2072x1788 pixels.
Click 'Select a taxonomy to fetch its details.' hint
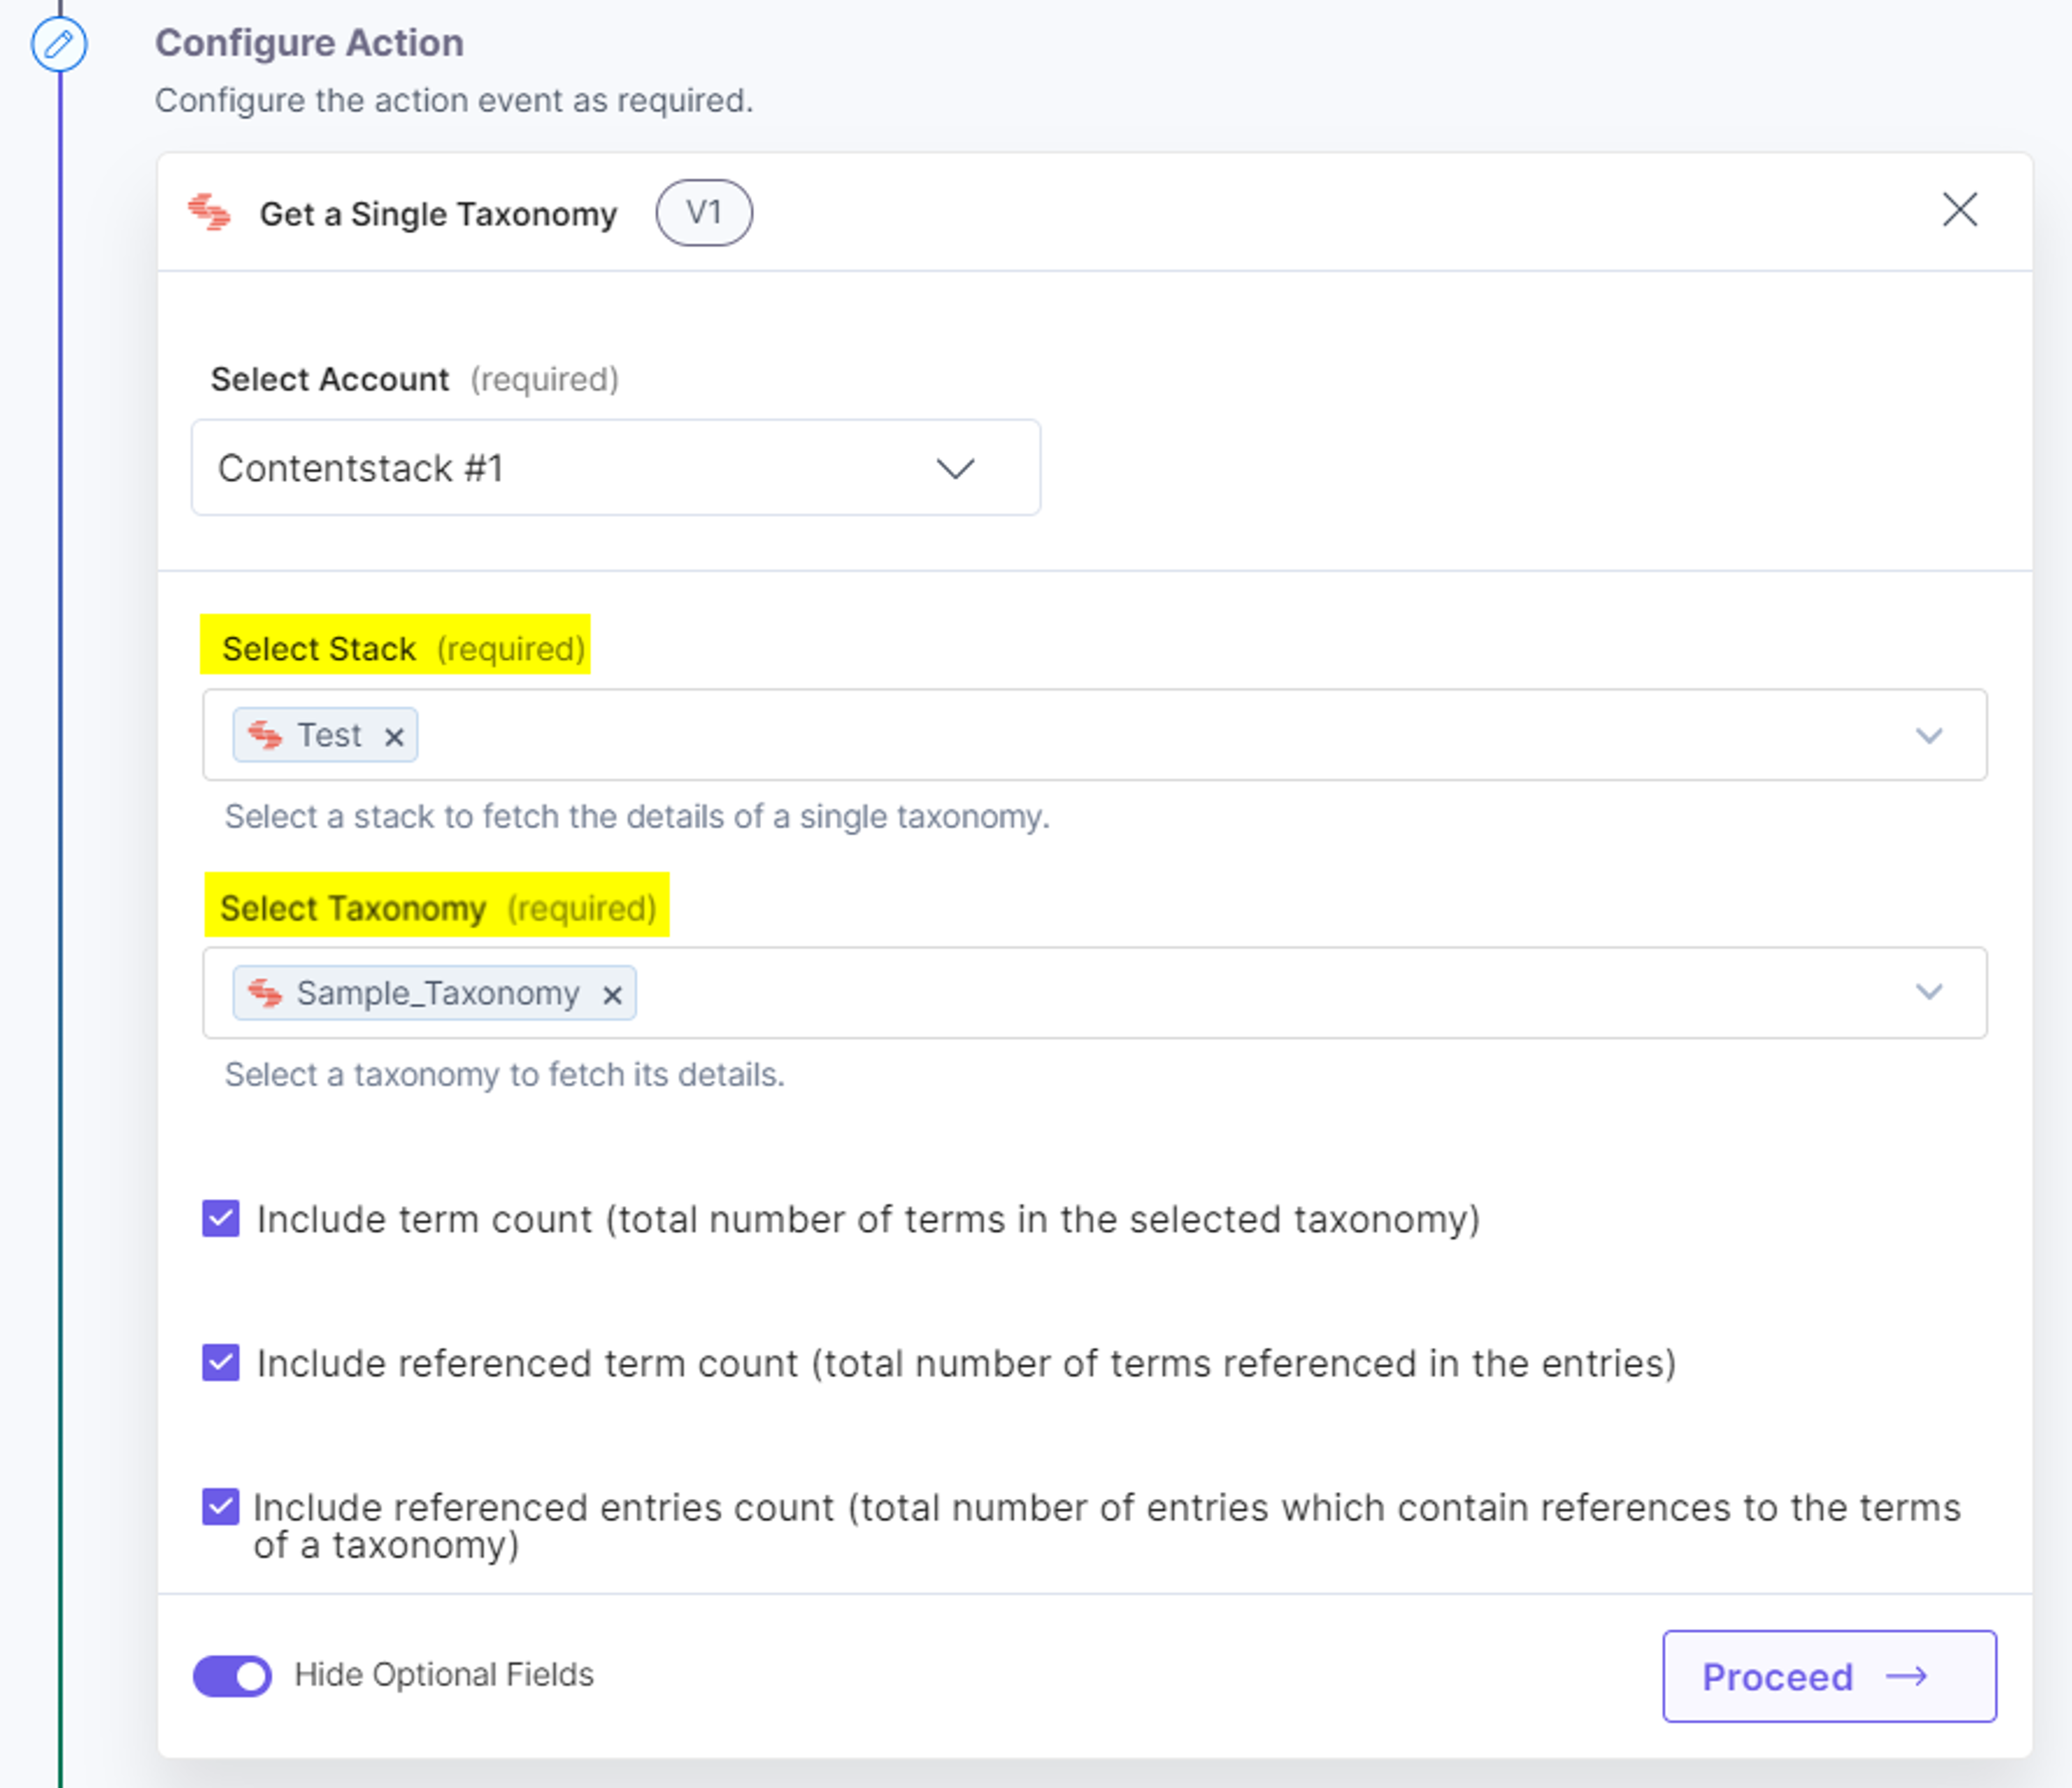[x=505, y=1075]
